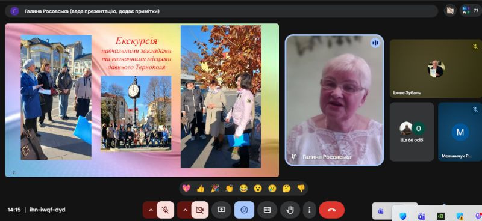
Task: Leave the call with red hang-up button
Action: 332,210
